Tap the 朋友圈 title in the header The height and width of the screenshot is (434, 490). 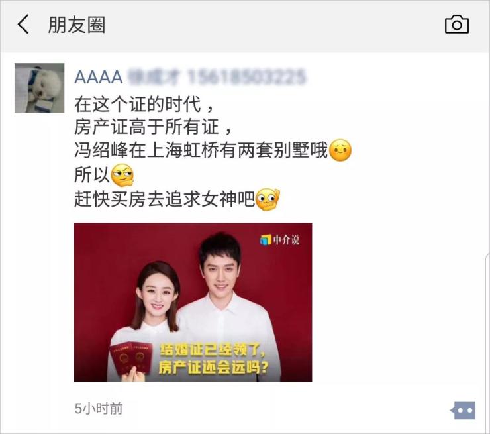(77, 25)
